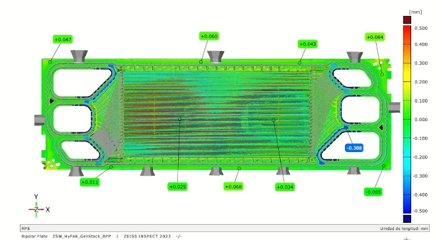437x240 pixels.
Task: Click the gray fixture on plate's right edge
Action: (395, 108)
